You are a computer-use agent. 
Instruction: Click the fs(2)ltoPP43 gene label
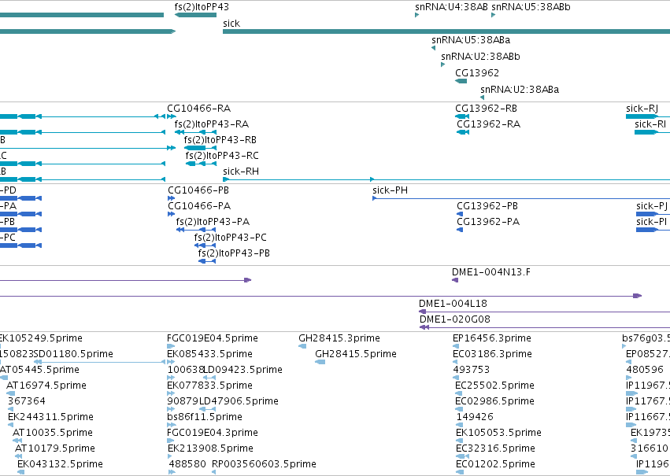click(x=202, y=7)
